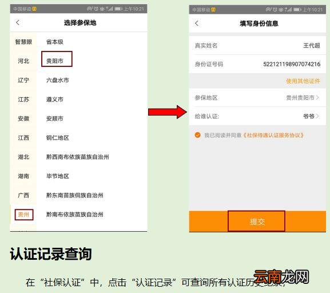Edit the 真实姓名 field value 王代超

pos(312,46)
